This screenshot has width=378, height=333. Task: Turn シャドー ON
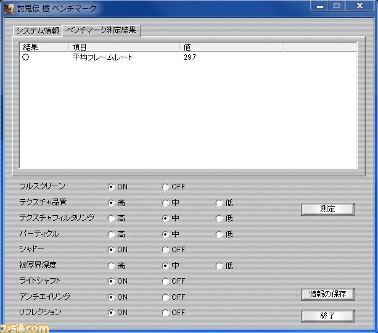(111, 250)
